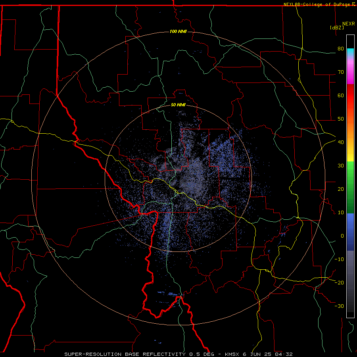Click the NEXRAD label above the color bar

coord(349,24)
